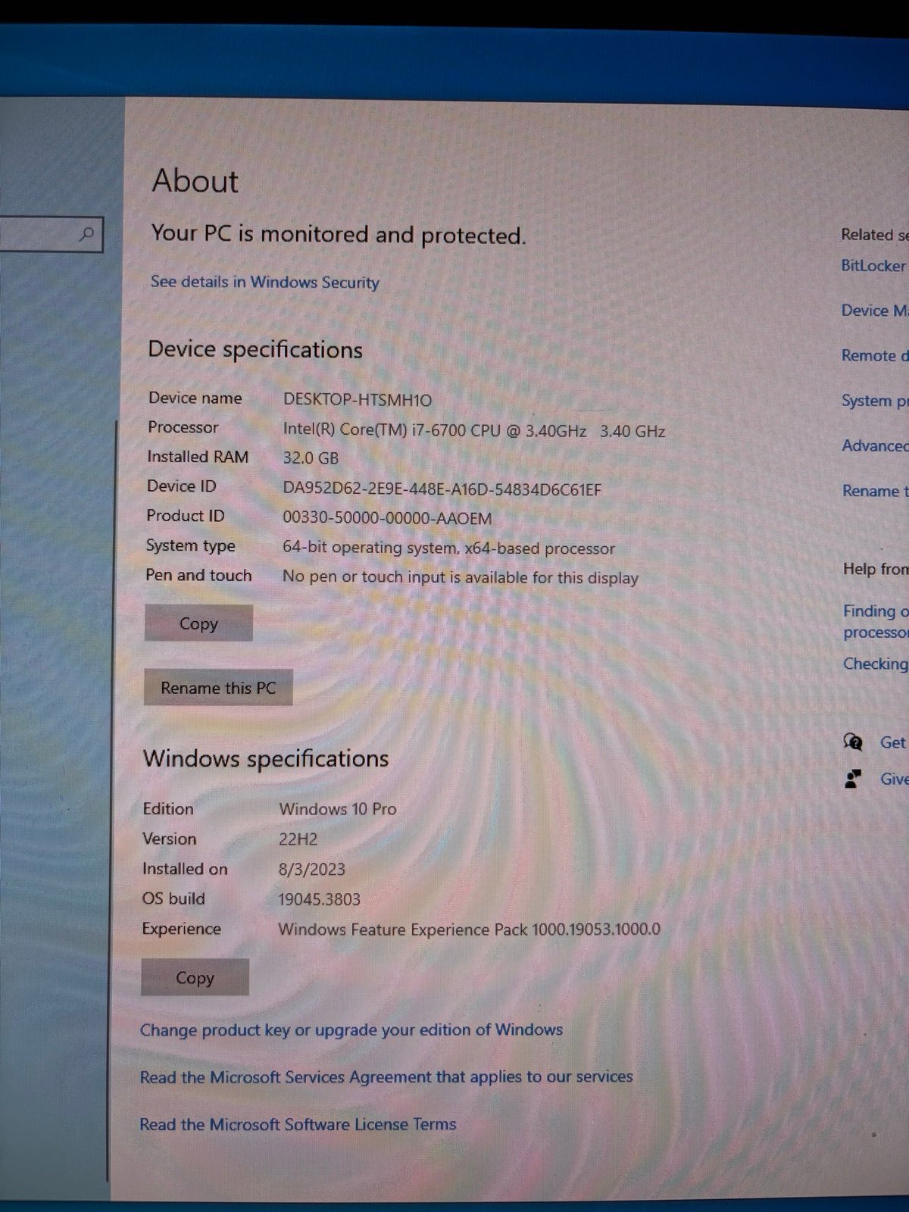Open the System protection link
The image size is (909, 1212).
point(875,401)
